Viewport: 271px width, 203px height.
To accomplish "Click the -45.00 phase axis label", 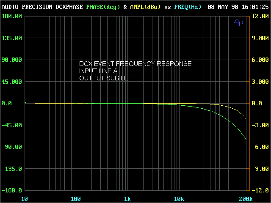I will (12, 125).
